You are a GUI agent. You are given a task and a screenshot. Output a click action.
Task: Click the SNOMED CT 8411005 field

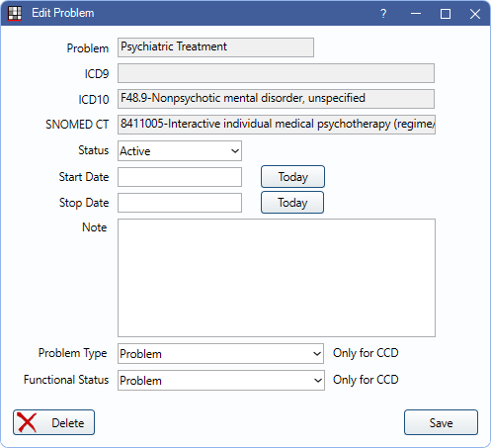(x=277, y=125)
